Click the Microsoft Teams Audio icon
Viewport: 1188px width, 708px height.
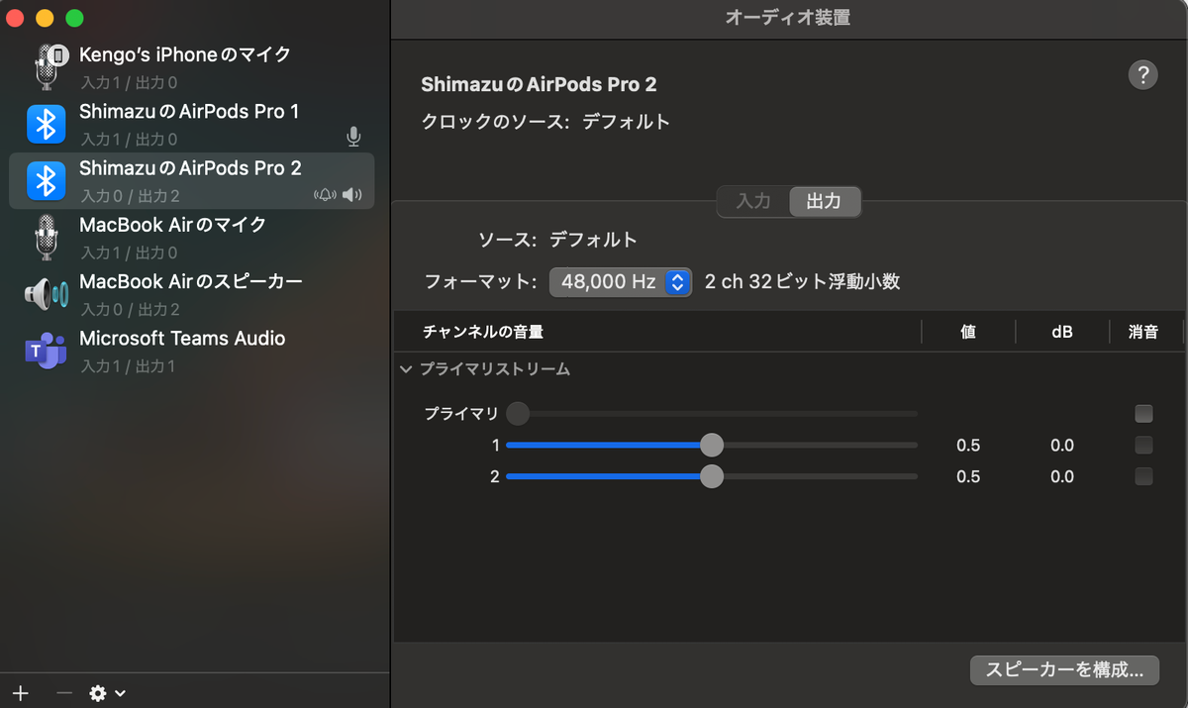46,351
